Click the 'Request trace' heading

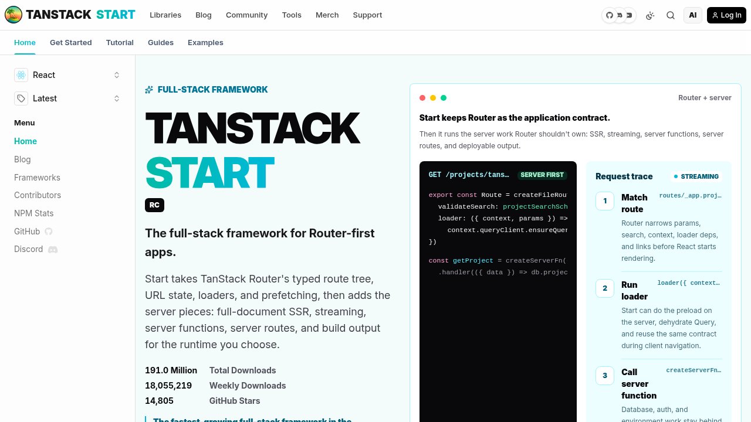(x=624, y=176)
